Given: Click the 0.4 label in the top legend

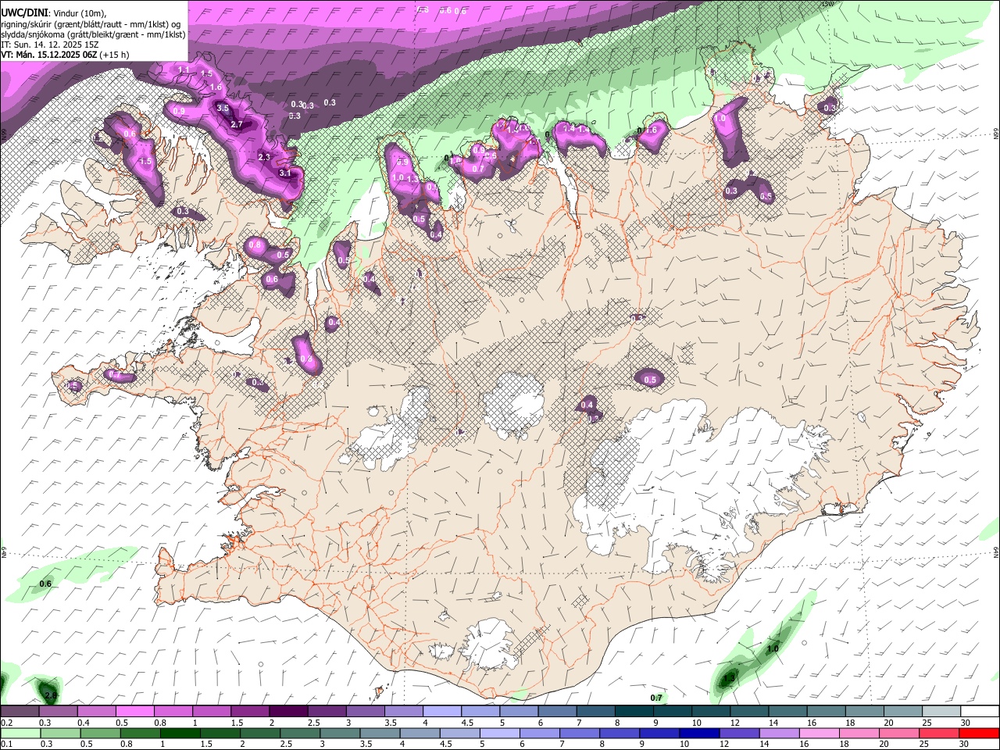Looking at the screenshot, I should [x=84, y=723].
